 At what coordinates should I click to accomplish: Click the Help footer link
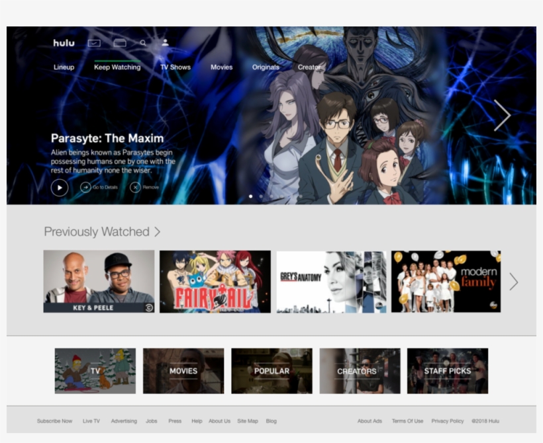click(x=197, y=421)
